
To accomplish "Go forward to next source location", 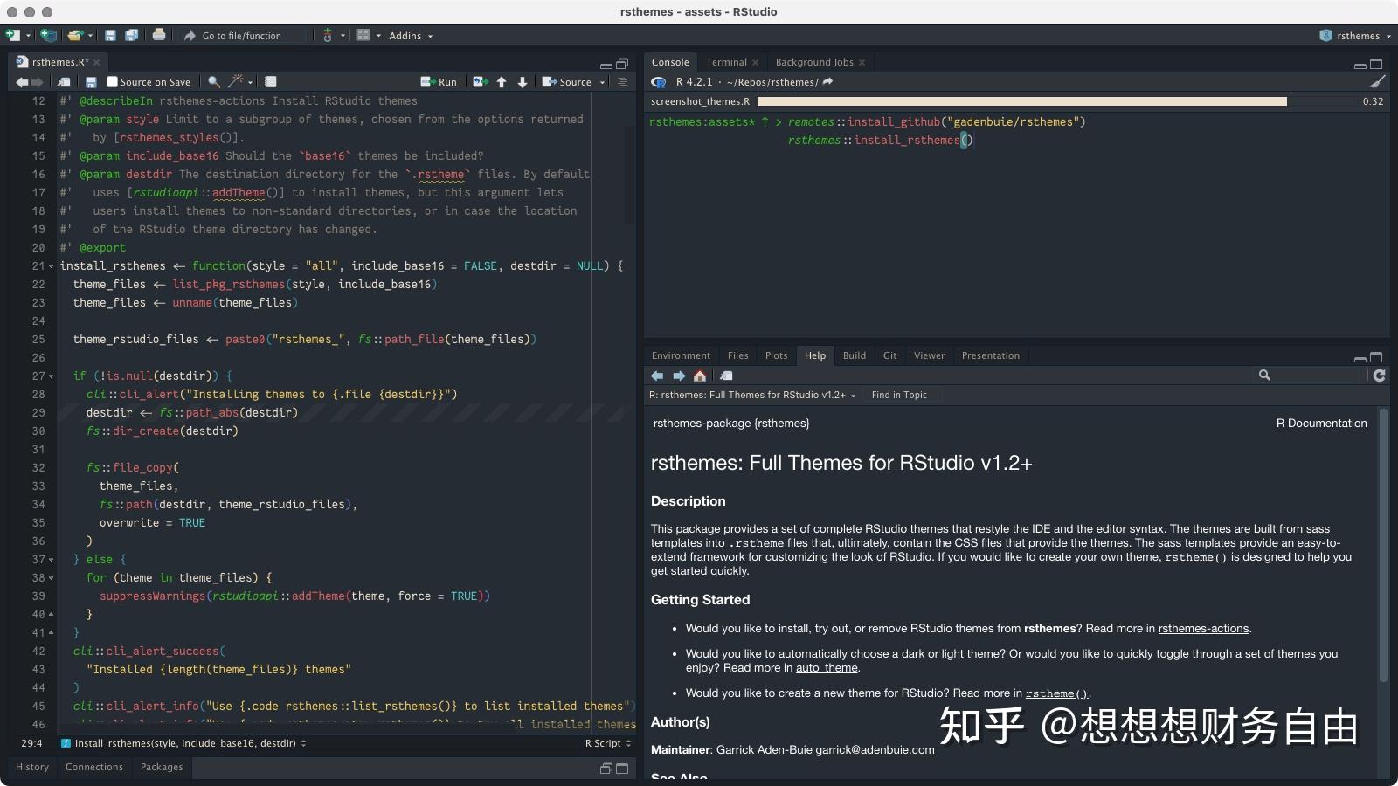I will pyautogui.click(x=38, y=82).
